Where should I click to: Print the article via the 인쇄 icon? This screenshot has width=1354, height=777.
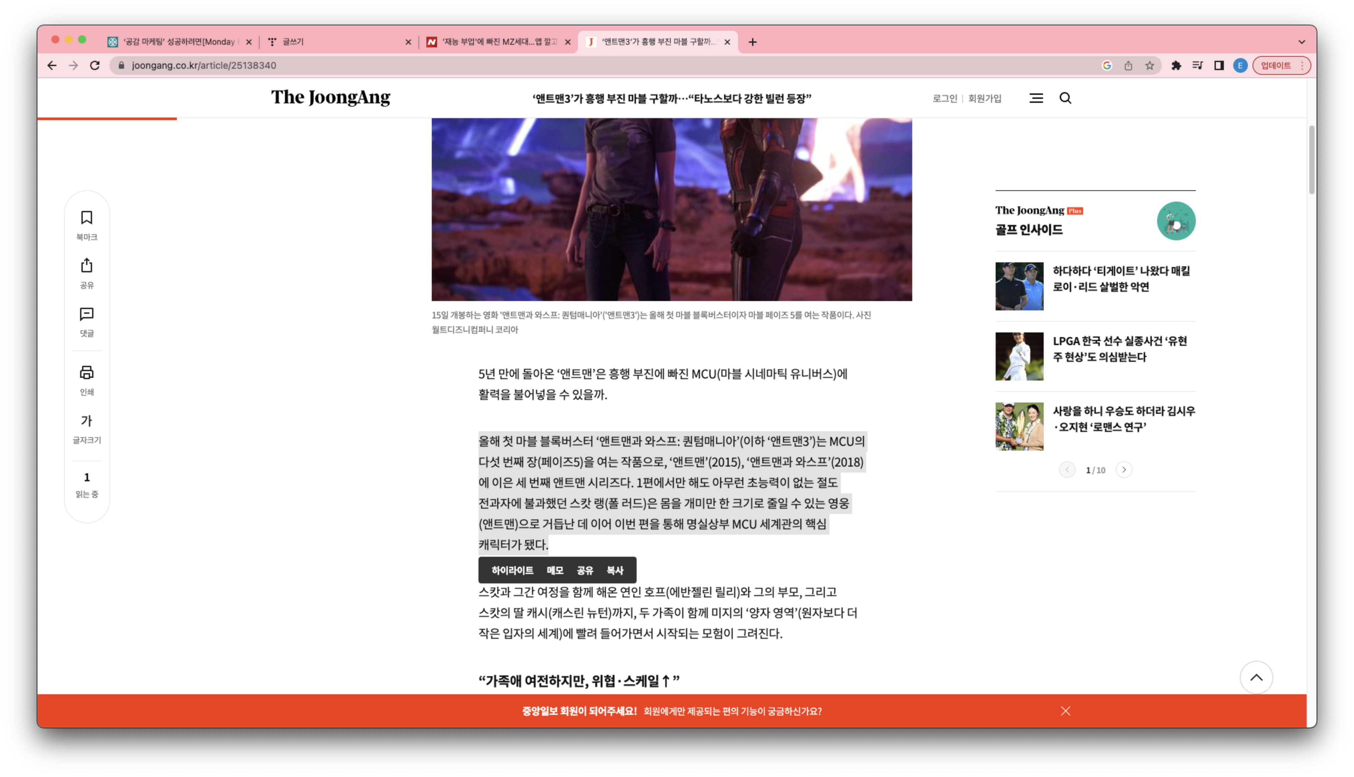coord(86,372)
